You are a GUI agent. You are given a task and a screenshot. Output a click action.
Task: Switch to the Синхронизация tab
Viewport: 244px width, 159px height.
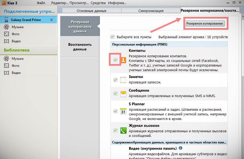point(150,11)
